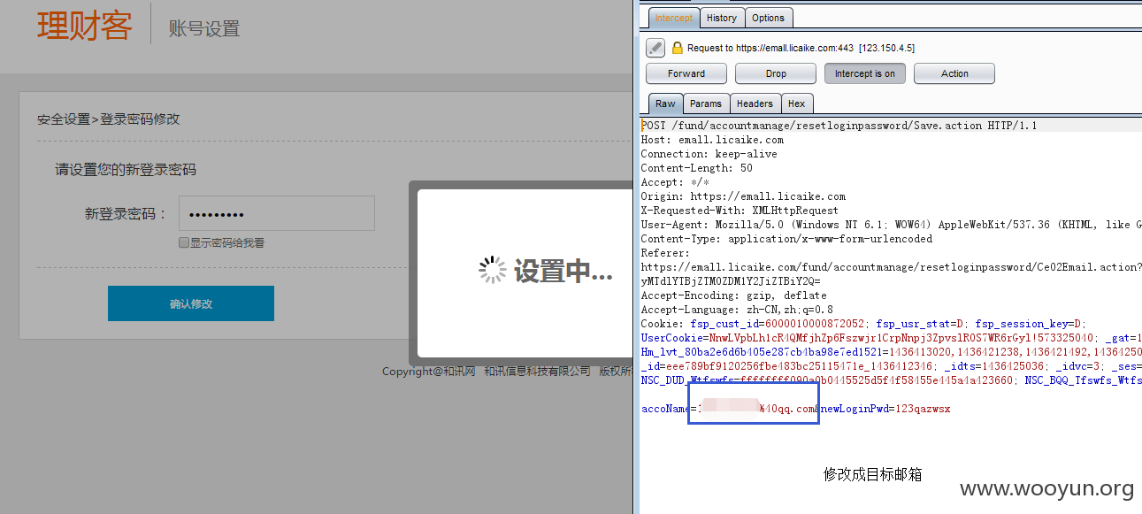Image resolution: width=1142 pixels, height=514 pixels.
Task: Click the User-Agent header line
Action: (x=892, y=225)
